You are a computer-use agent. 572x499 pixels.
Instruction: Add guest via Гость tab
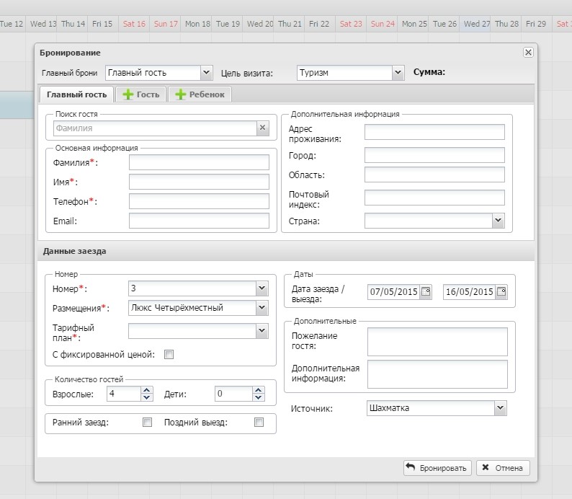click(x=141, y=94)
